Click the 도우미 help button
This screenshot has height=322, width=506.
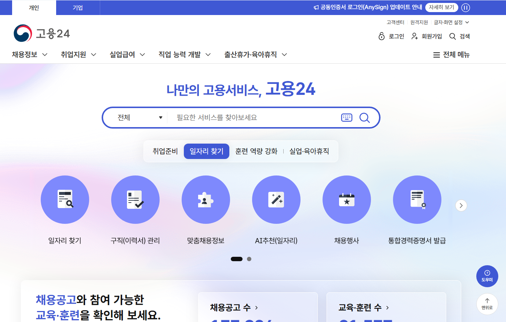(487, 276)
